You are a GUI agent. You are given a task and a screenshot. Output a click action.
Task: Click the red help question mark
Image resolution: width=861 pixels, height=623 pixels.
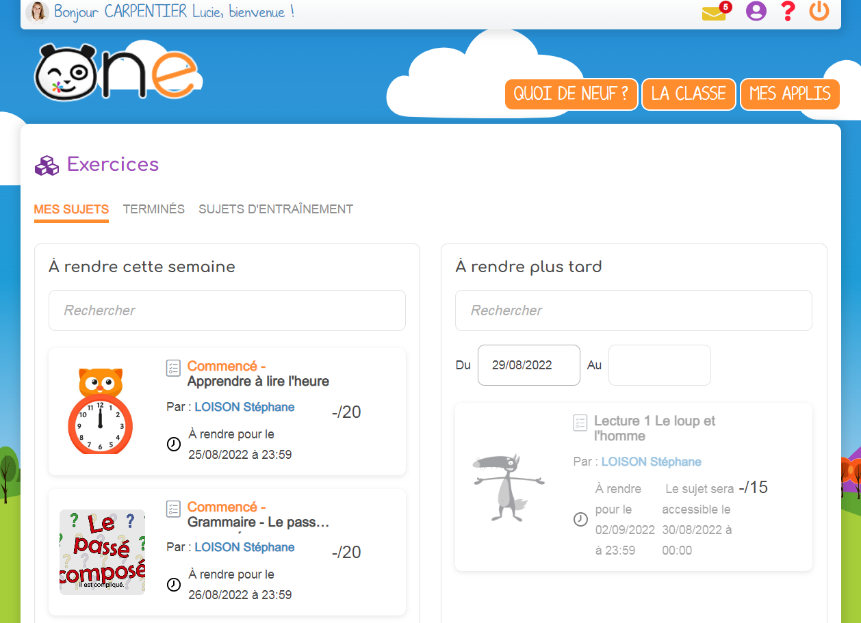click(x=788, y=11)
